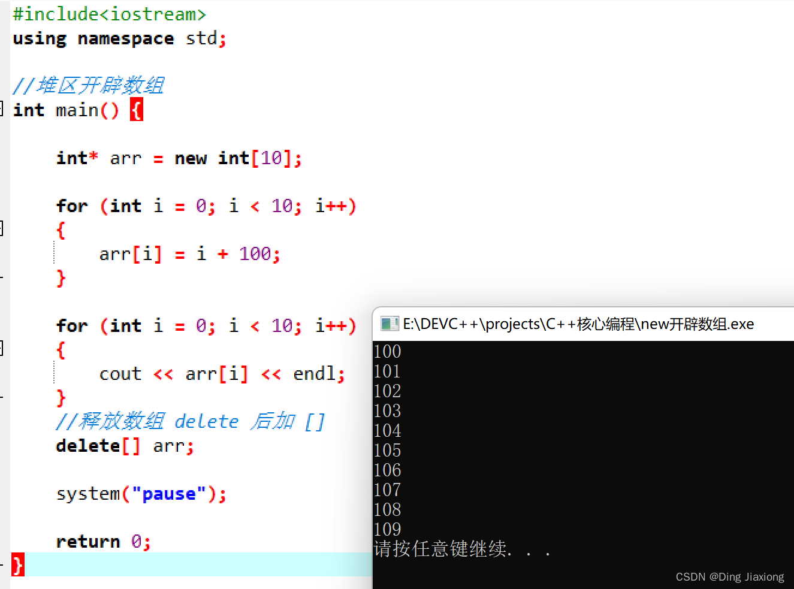Screen dimensions: 794x589
Task: Click the '请按任意键继续. . .' prompt in console
Action: pyautogui.click(x=462, y=549)
